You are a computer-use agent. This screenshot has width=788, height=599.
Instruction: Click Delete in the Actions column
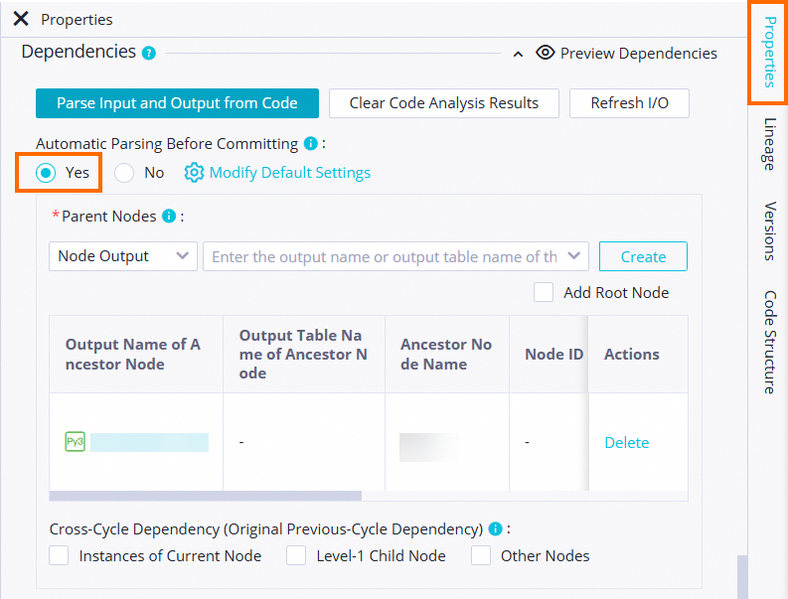click(627, 442)
